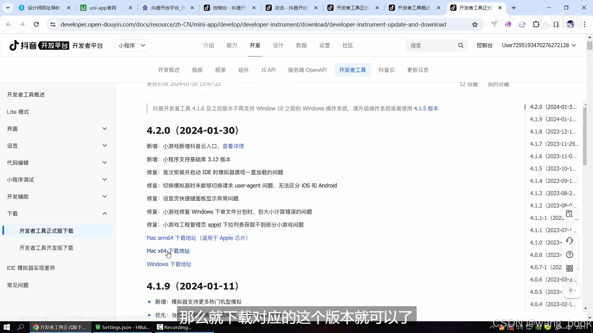This screenshot has width=593, height=333.
Task: Switch to HBuilder Settings.json taskbar window
Action: pos(123,327)
